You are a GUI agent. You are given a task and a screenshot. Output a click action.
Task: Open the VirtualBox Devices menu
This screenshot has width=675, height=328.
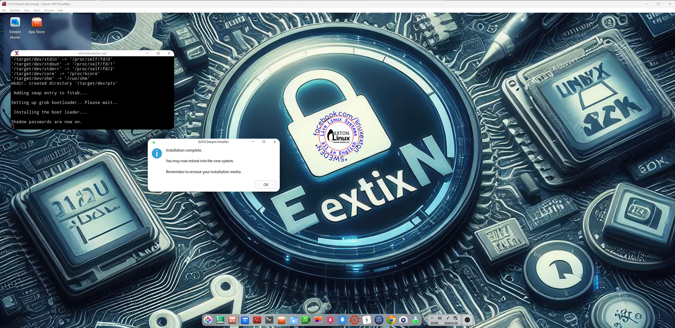[49, 10]
